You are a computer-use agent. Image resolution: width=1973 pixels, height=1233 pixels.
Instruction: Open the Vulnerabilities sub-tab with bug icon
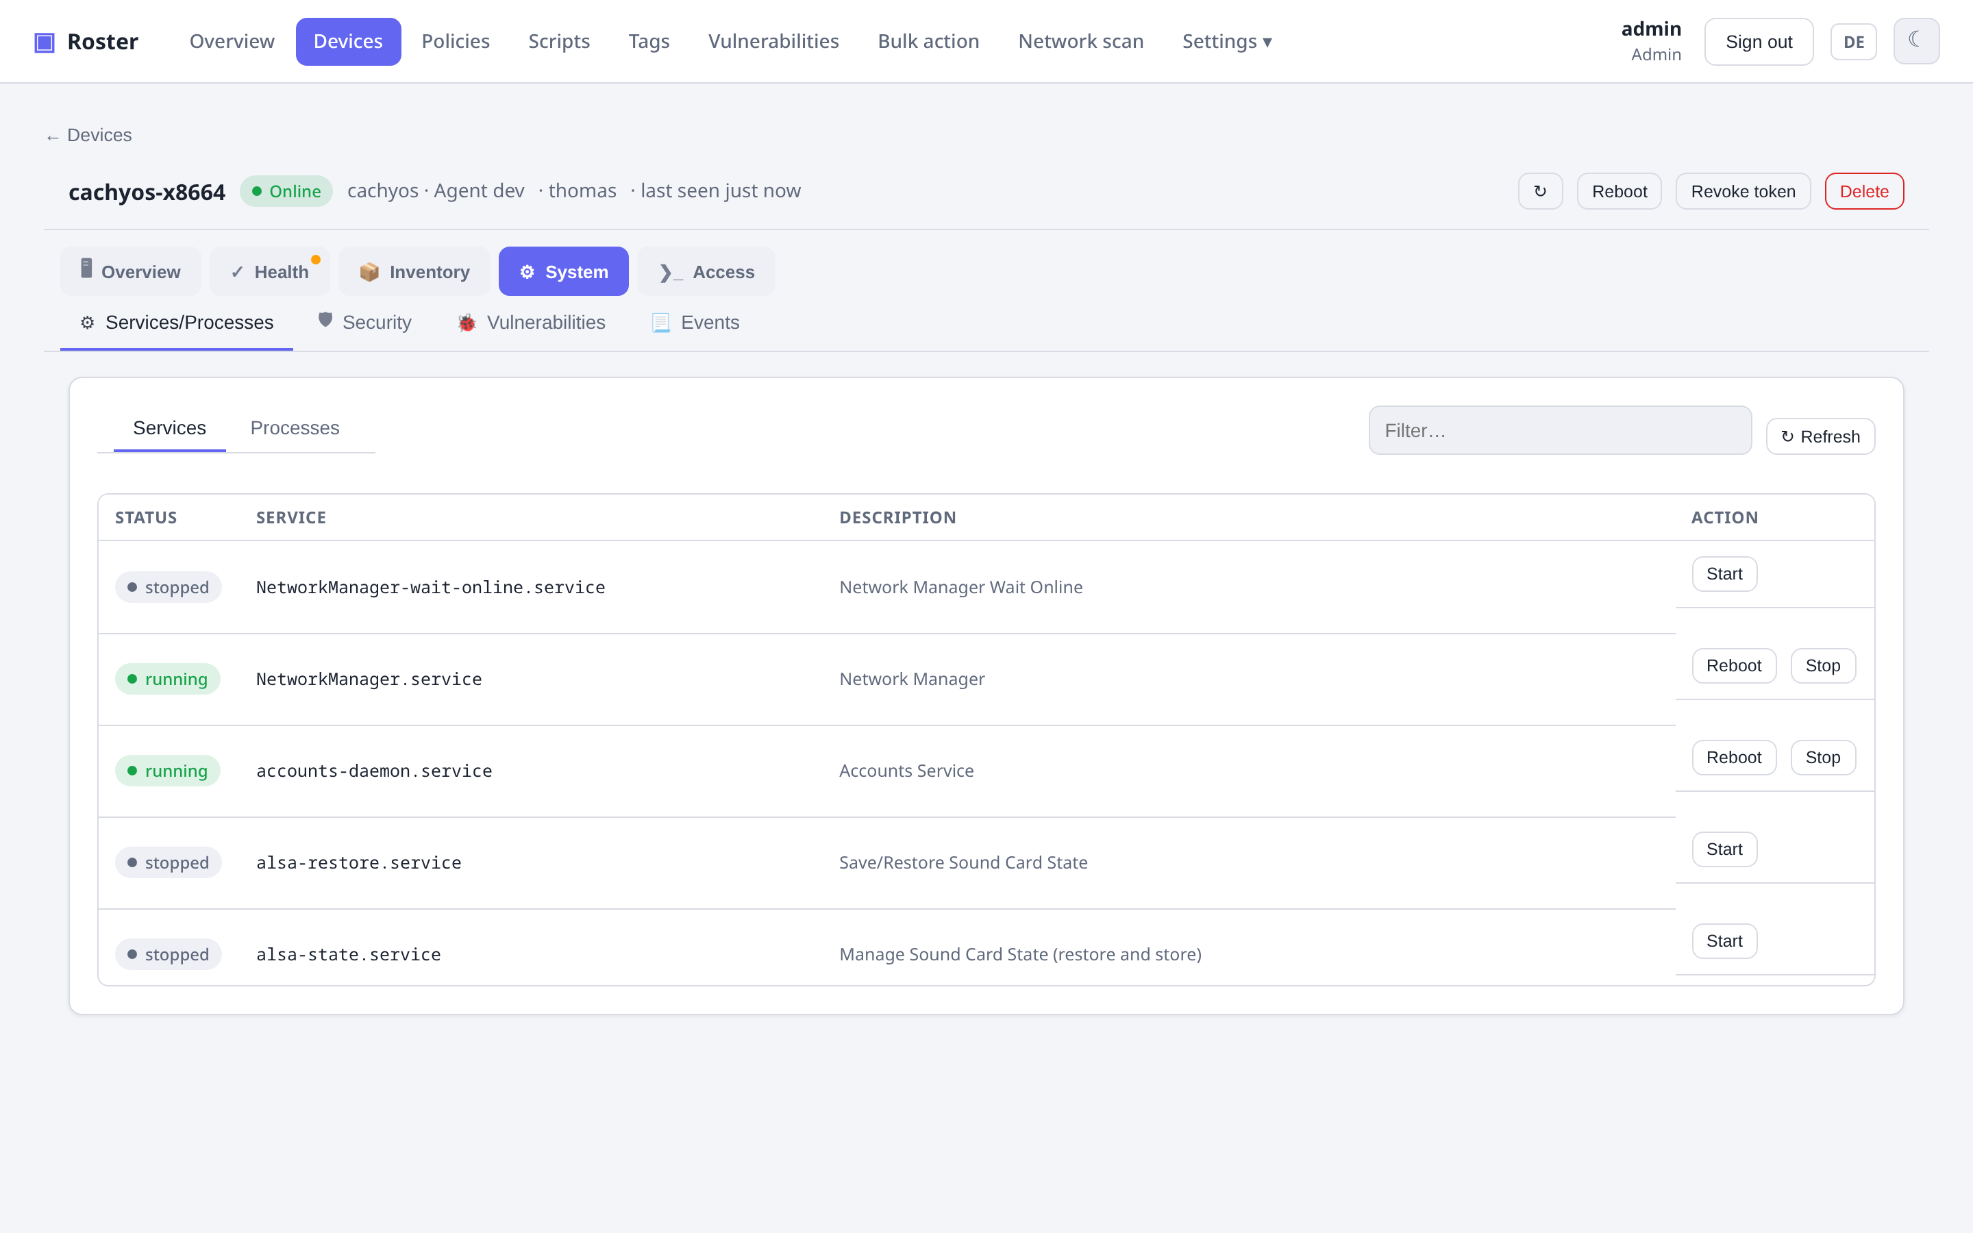pos(531,323)
